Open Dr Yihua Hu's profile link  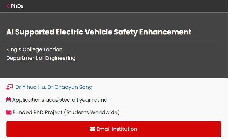point(30,87)
